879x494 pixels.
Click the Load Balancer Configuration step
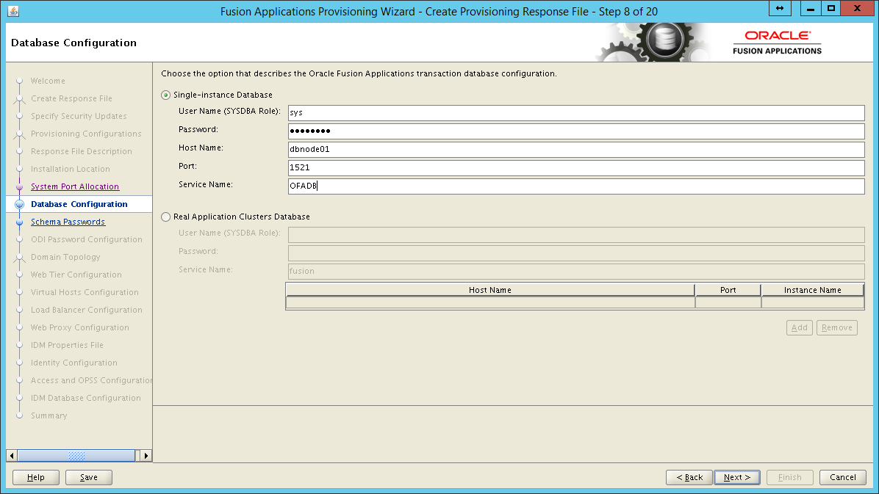click(x=86, y=310)
